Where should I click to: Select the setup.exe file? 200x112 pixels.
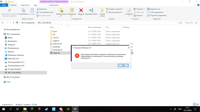tap(56, 53)
